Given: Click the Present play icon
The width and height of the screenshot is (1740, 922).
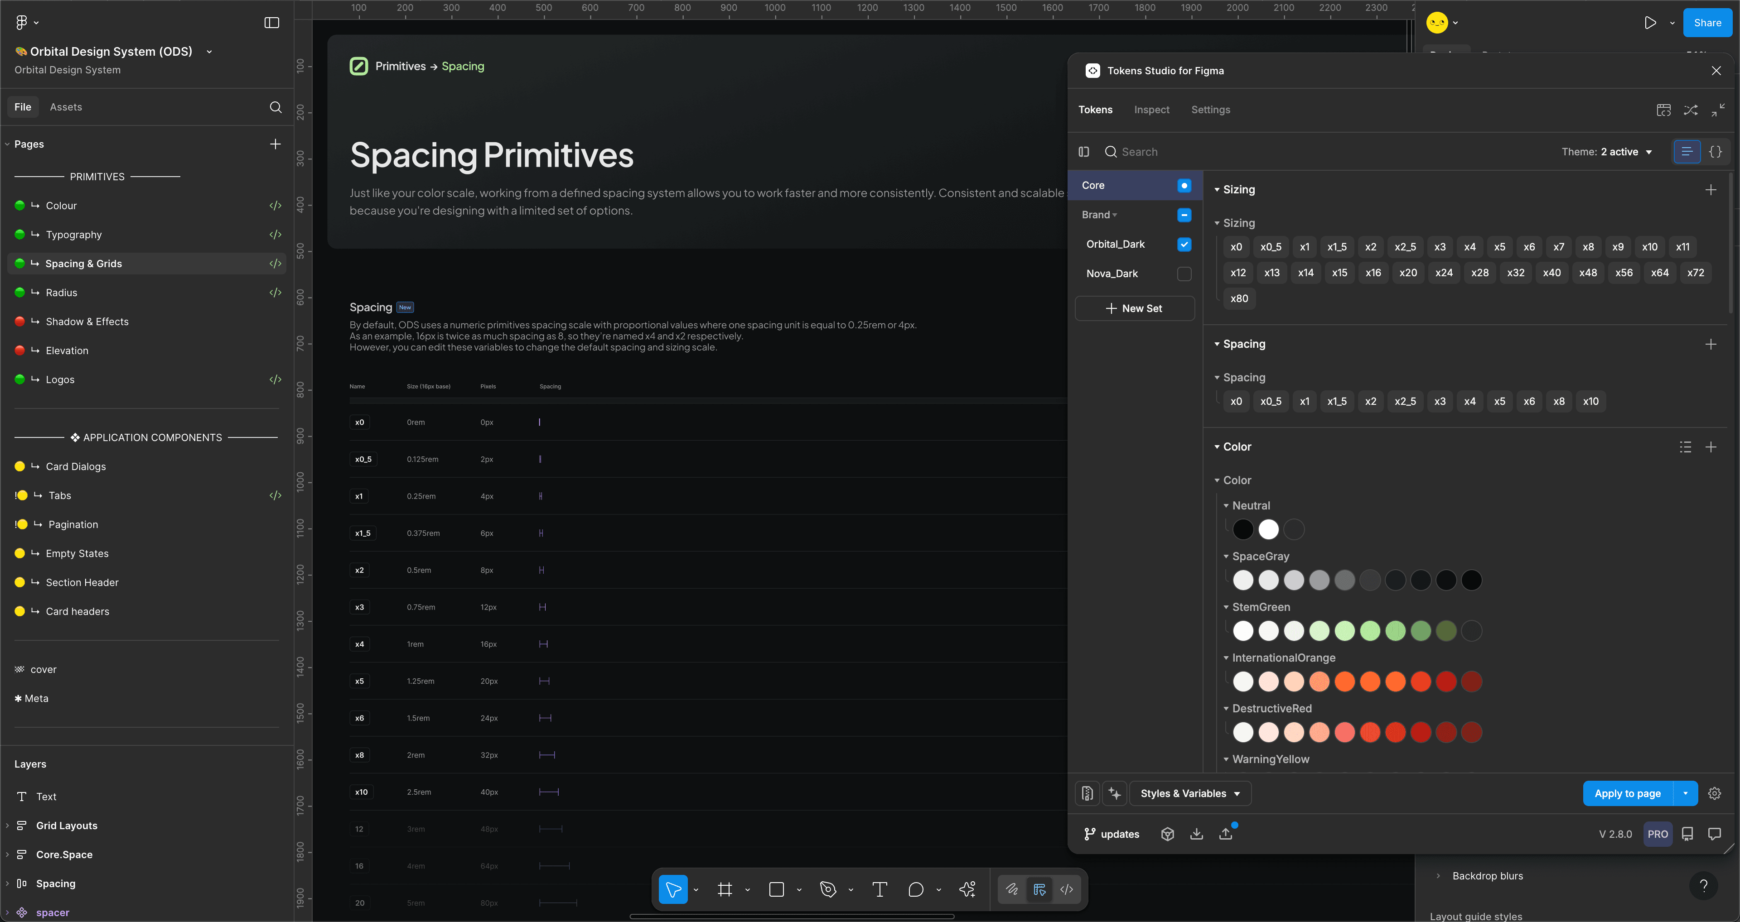Looking at the screenshot, I should [1650, 23].
